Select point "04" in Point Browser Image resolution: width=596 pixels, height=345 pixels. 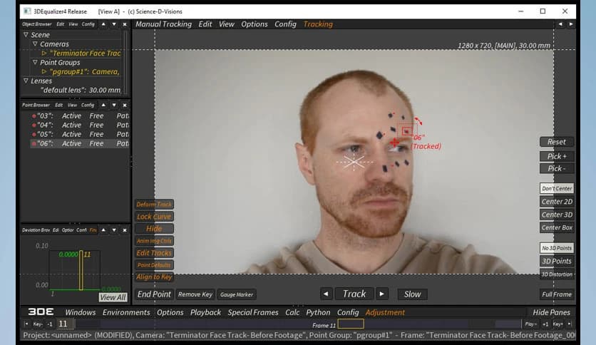tap(47, 125)
